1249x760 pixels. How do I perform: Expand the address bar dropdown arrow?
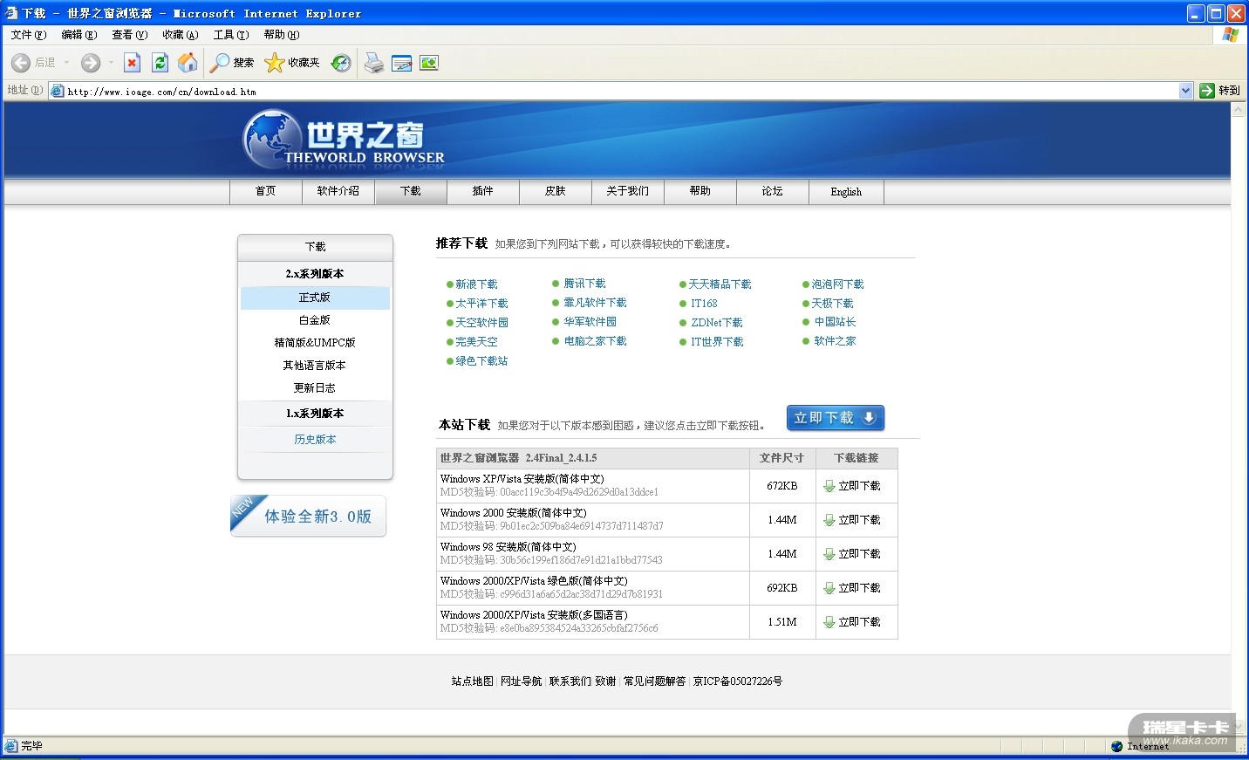click(x=1185, y=91)
